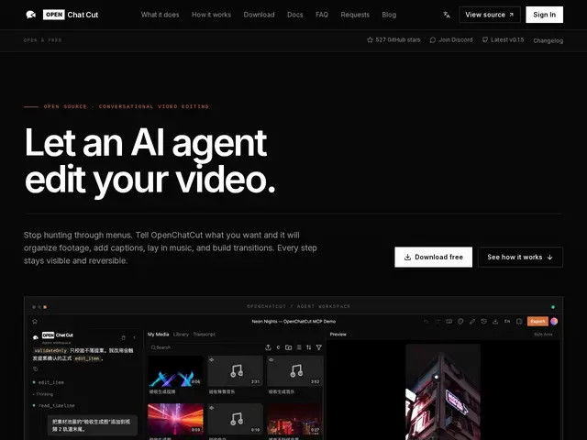Click the Download free button
The height and width of the screenshot is (440, 587).
[x=434, y=257]
